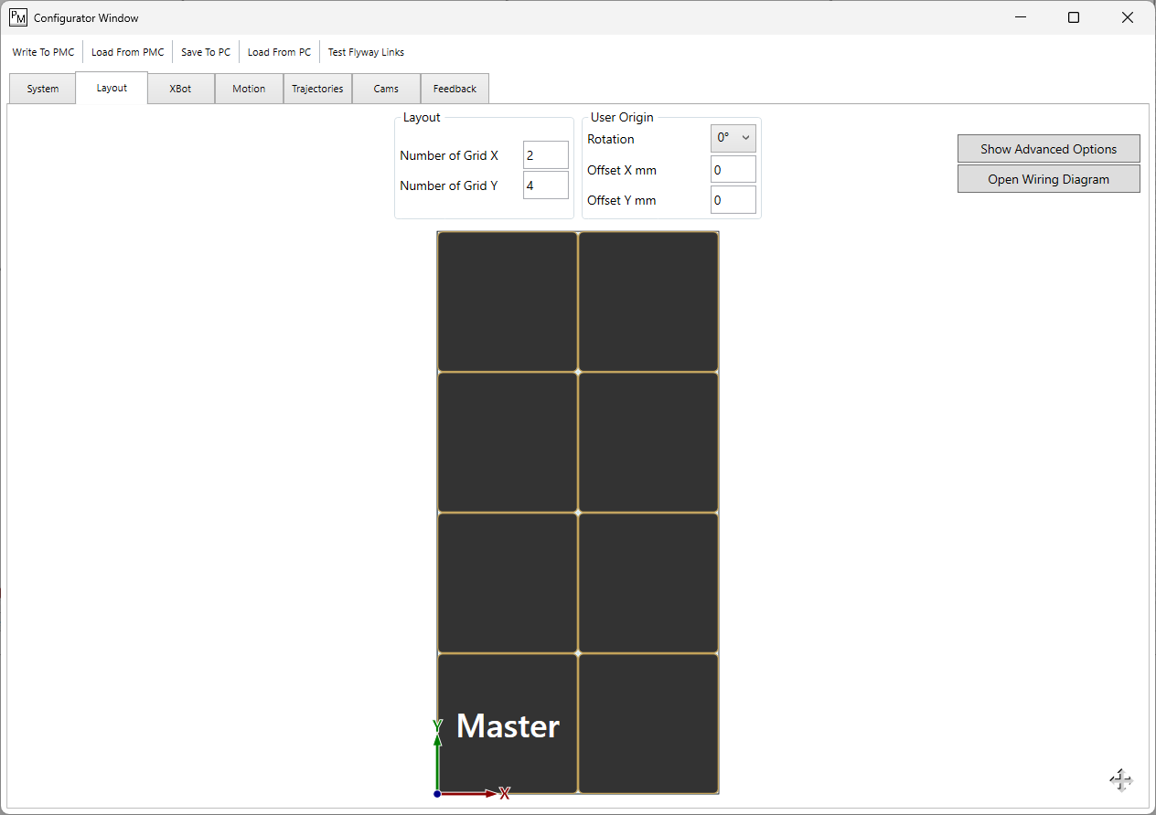Image resolution: width=1156 pixels, height=815 pixels.
Task: Click the Offset Y mm input field
Action: pos(733,200)
